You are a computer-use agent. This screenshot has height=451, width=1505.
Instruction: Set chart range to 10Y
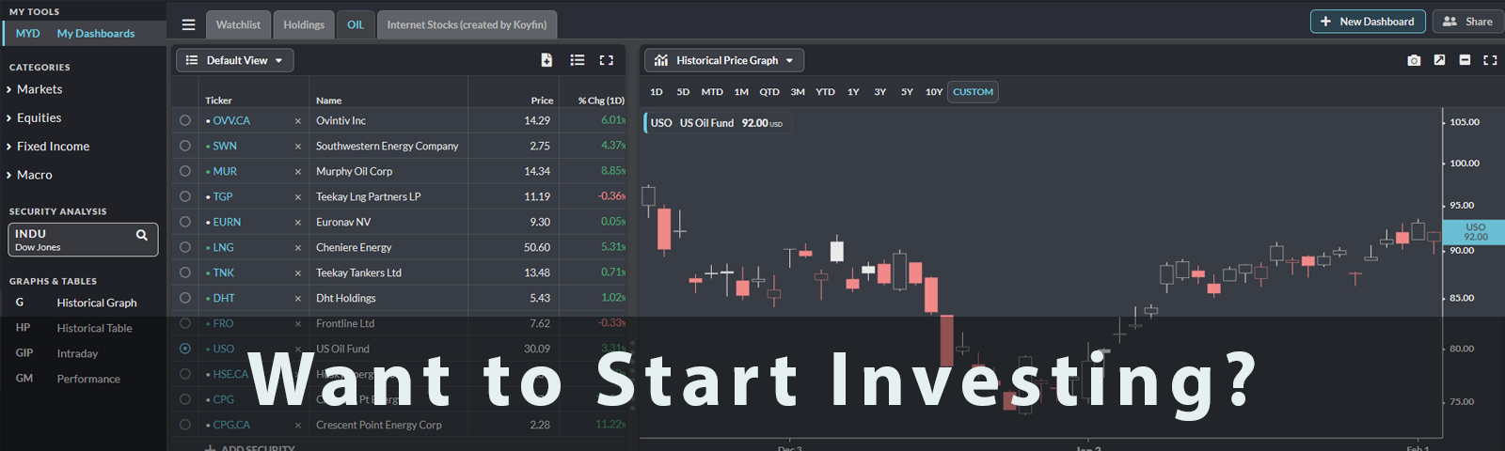click(x=934, y=92)
